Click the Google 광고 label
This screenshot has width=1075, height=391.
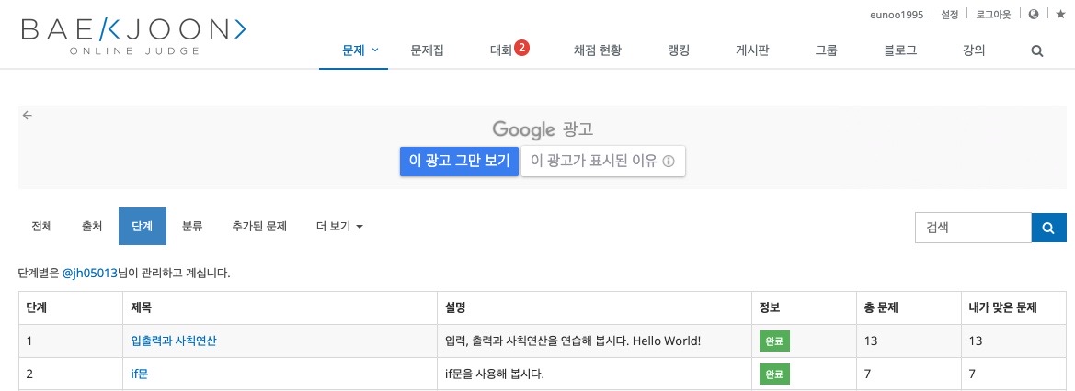point(543,128)
